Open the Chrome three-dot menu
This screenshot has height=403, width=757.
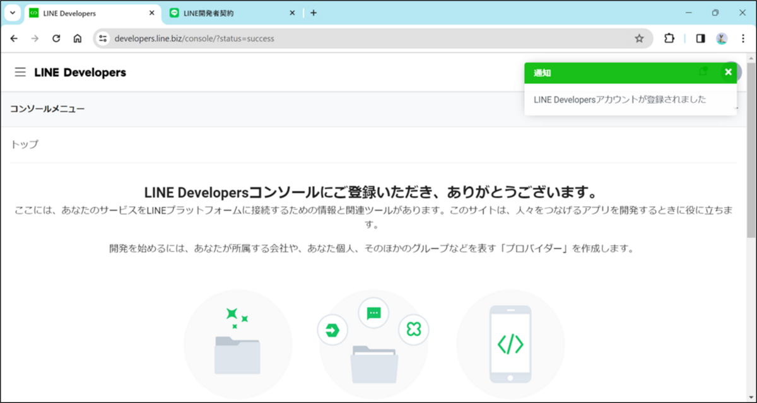pos(743,38)
